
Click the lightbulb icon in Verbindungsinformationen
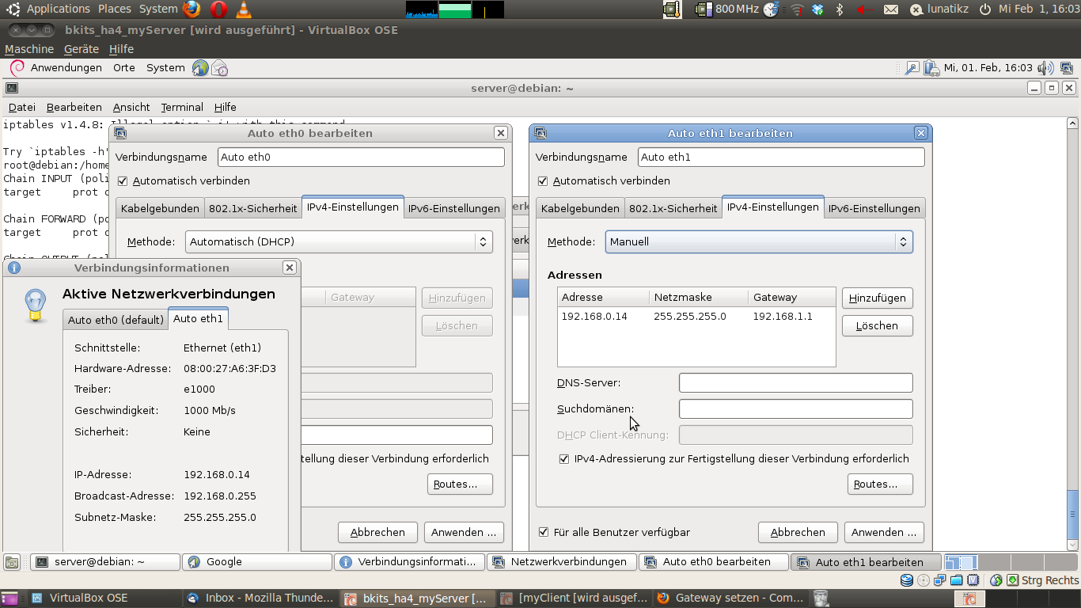point(34,306)
